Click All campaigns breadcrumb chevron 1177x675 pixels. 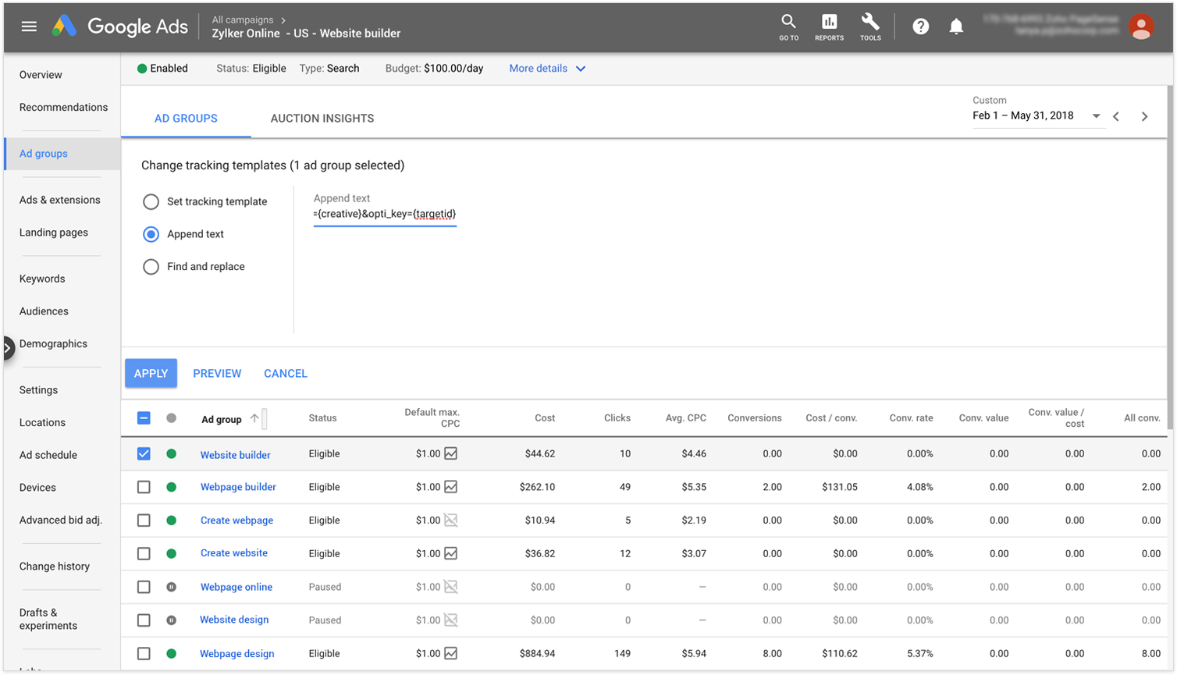[x=283, y=20]
